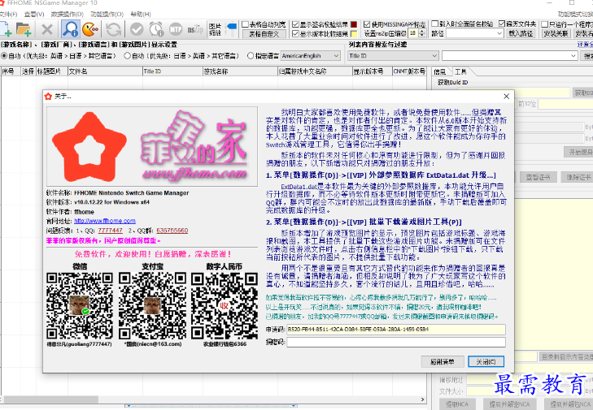Click the nsZip toolbar icon
This screenshot has width=593, height=410.
click(195, 29)
